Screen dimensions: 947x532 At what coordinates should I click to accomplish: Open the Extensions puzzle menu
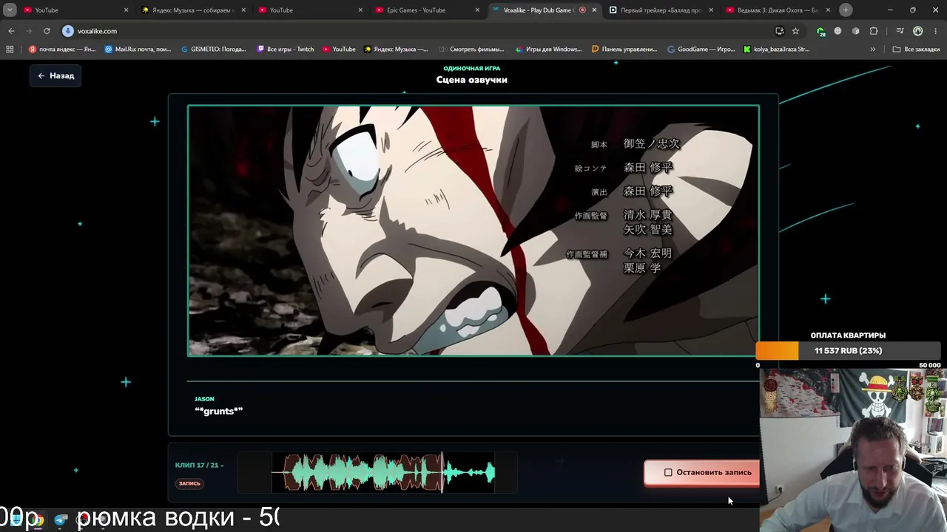[x=874, y=31]
